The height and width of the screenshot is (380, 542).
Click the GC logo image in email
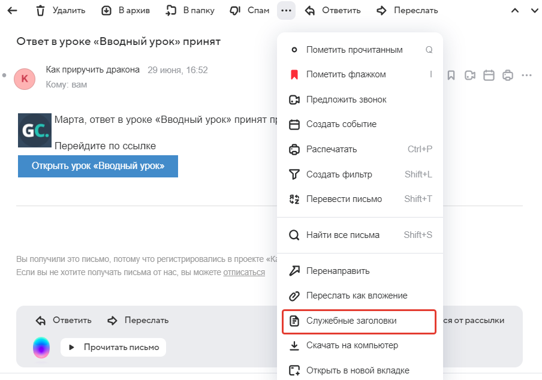[35, 130]
